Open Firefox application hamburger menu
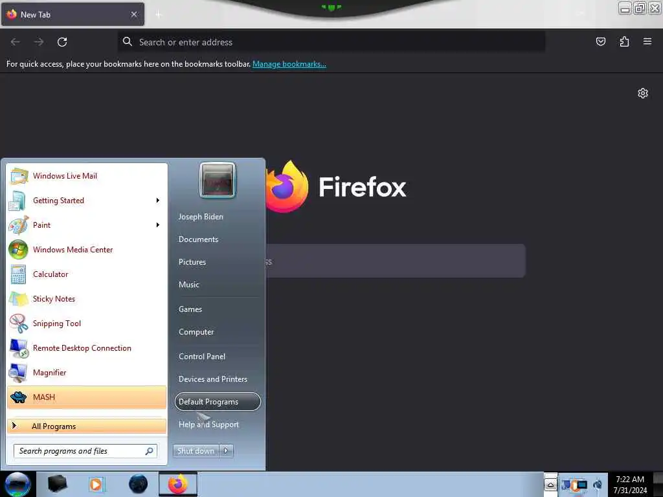Image resolution: width=663 pixels, height=497 pixels. coord(647,41)
